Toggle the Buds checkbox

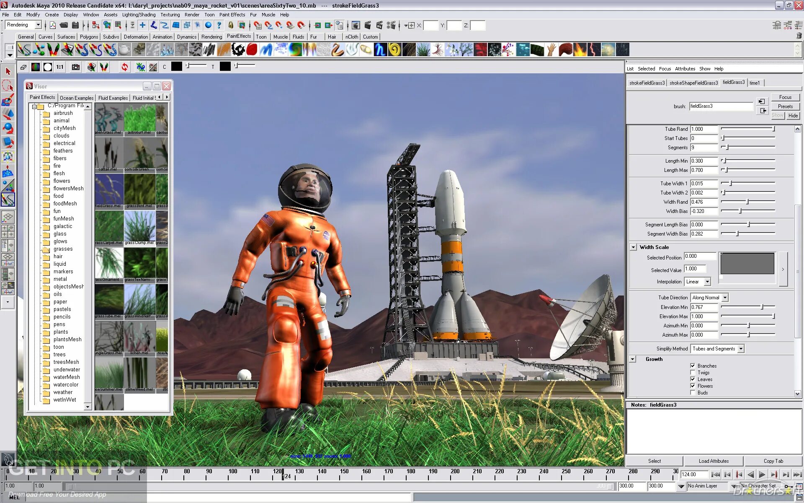693,393
